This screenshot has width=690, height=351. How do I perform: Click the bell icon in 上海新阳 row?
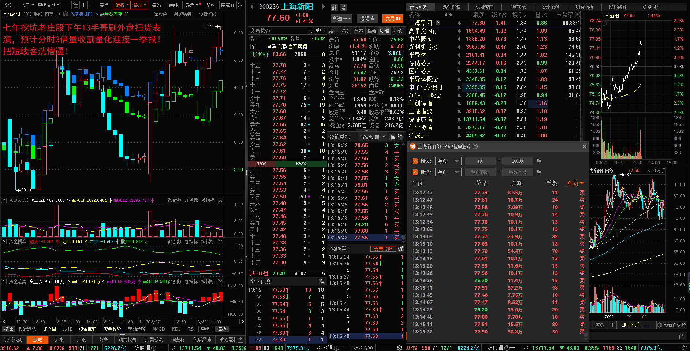(x=459, y=23)
